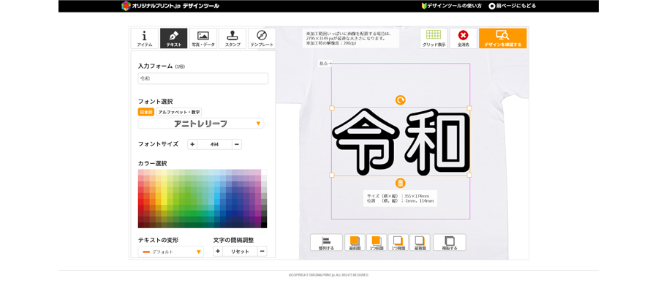Select アルファベット・数字 font category
The image size is (658, 286).
click(179, 112)
